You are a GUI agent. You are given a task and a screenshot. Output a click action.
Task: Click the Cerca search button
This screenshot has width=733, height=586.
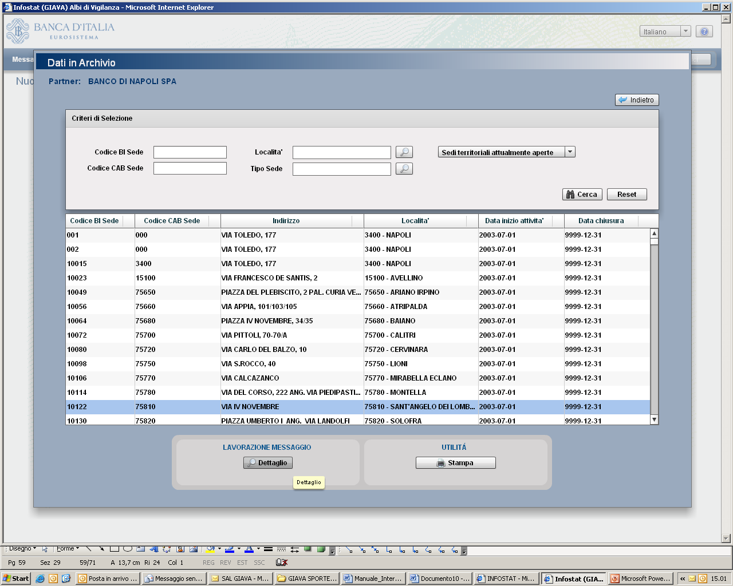pos(582,195)
